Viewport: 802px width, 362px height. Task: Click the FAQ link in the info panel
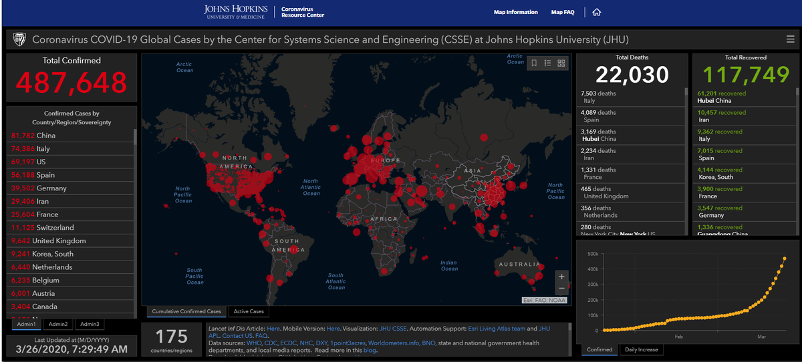tap(261, 336)
